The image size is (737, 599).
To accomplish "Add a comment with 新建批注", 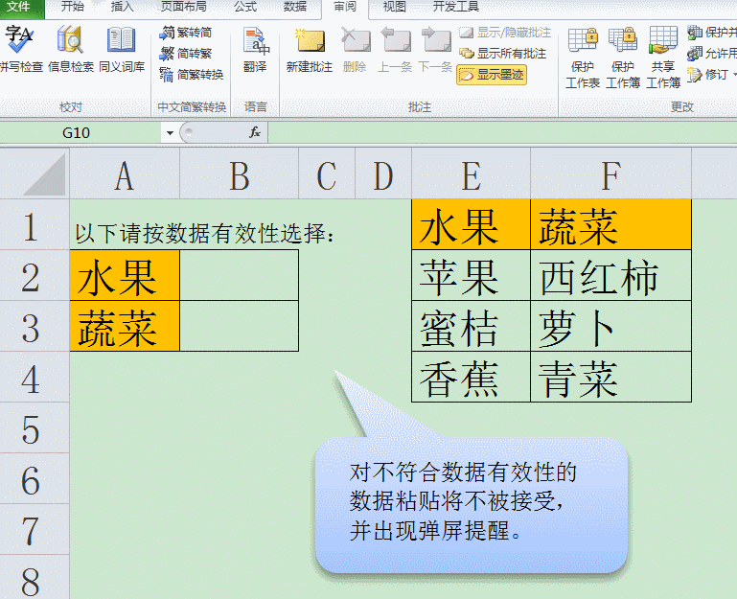I will (310, 49).
